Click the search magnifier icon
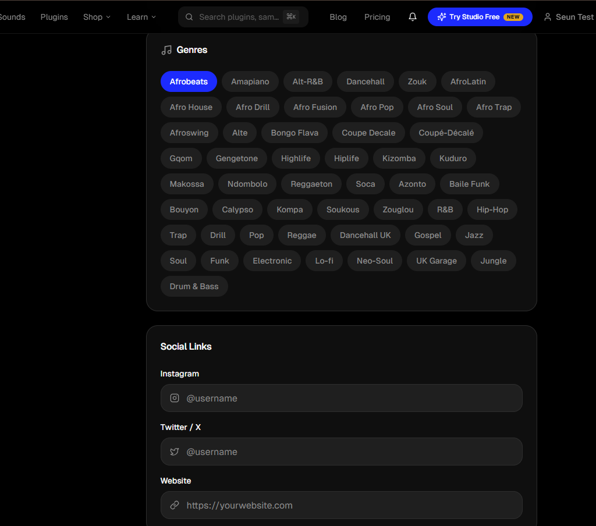596x526 pixels. [x=189, y=17]
